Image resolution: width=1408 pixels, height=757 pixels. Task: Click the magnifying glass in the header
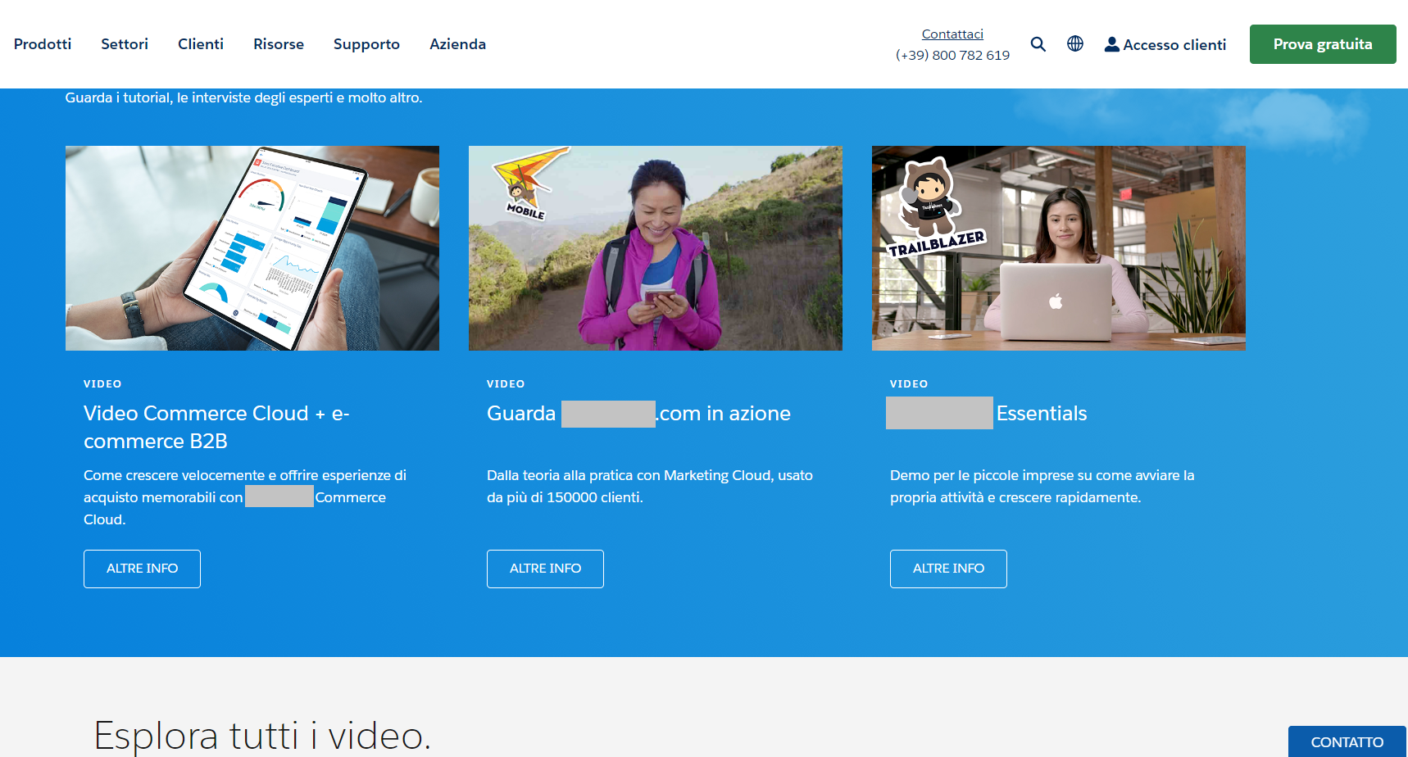click(x=1038, y=44)
